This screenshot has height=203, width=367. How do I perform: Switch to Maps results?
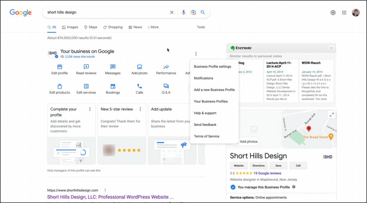[x=91, y=27]
